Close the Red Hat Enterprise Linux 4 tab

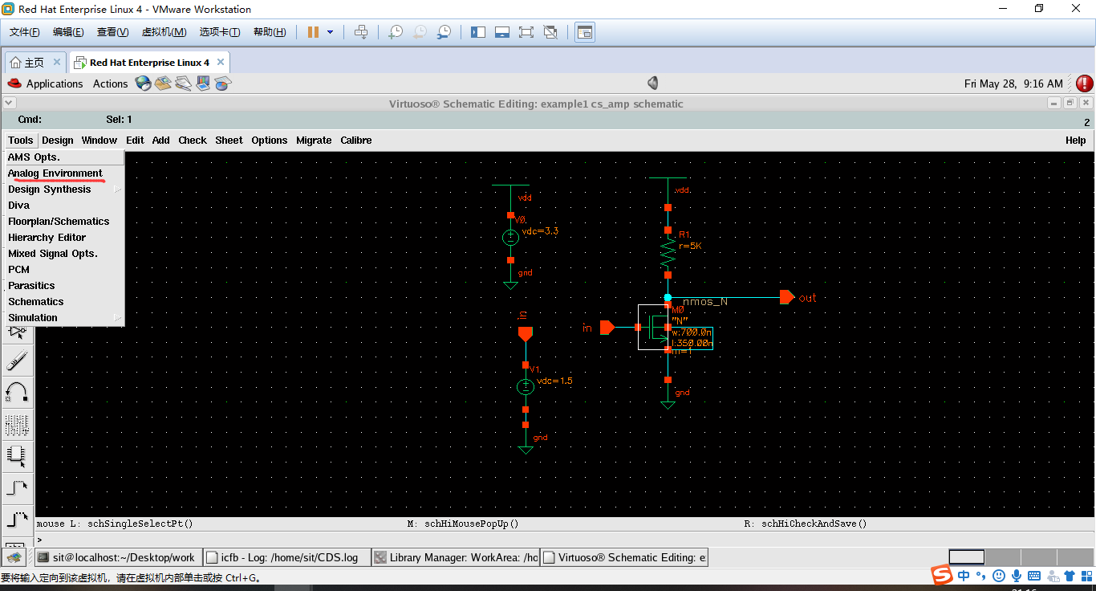pos(220,62)
